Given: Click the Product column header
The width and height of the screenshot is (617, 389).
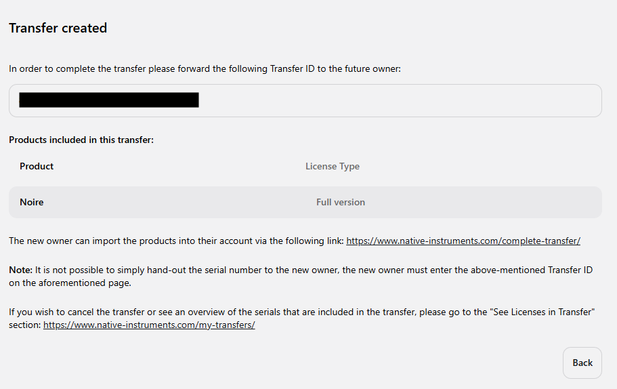Looking at the screenshot, I should [x=37, y=166].
